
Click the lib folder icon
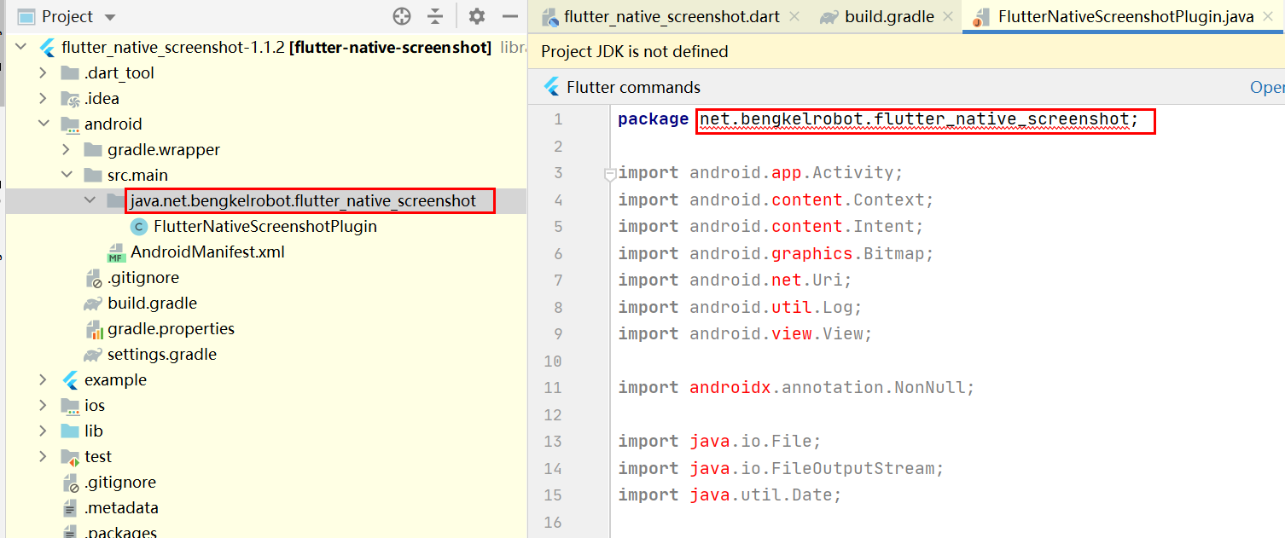point(70,431)
